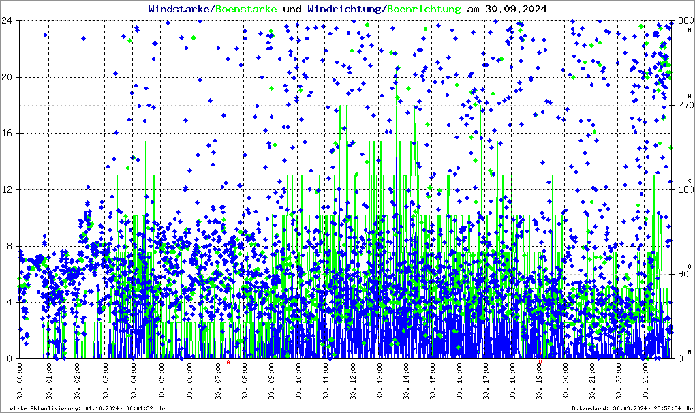The height and width of the screenshot is (413, 695).
Task: Click the left axis value 20
Action: tap(6, 77)
